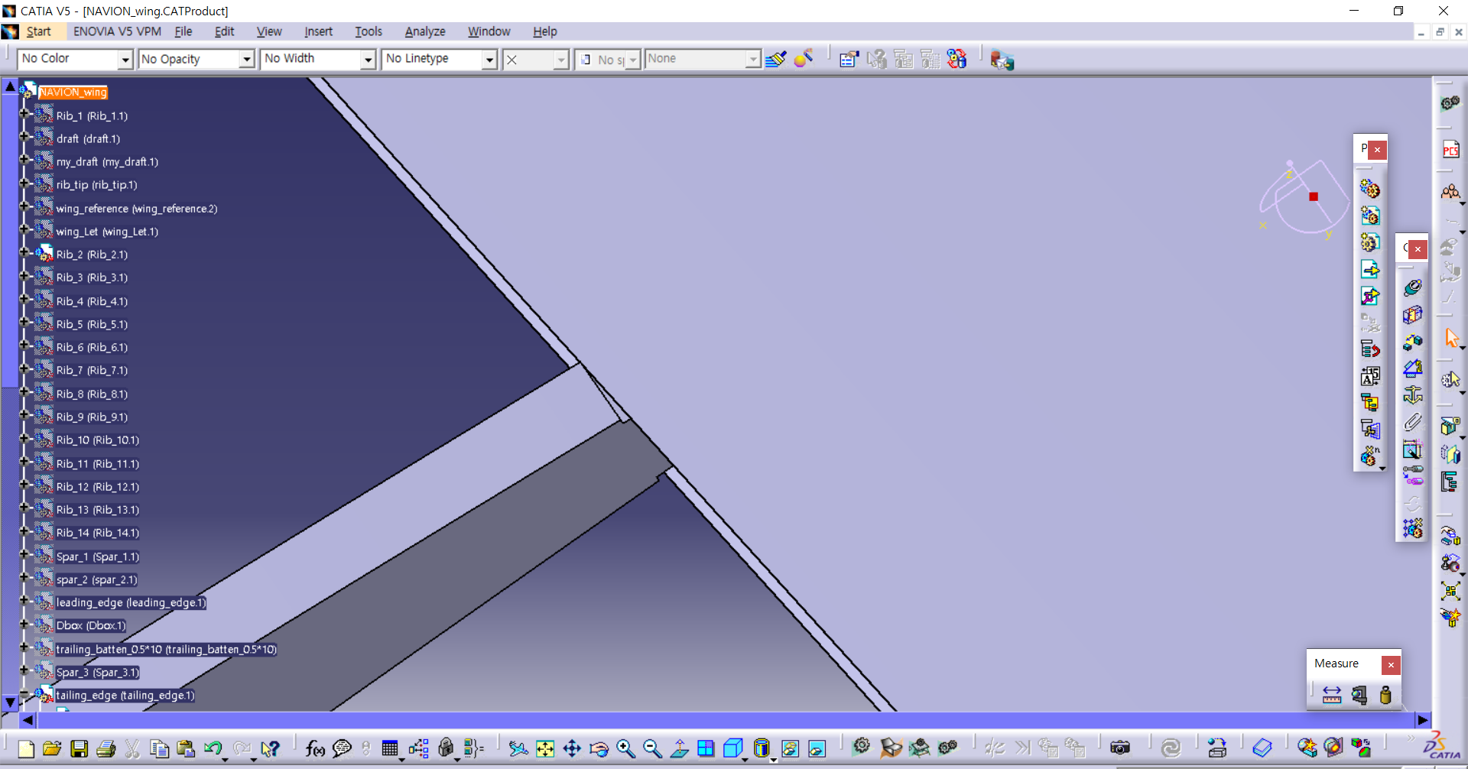The width and height of the screenshot is (1468, 769).
Task: Close the Measure toolbar
Action: pyautogui.click(x=1392, y=665)
